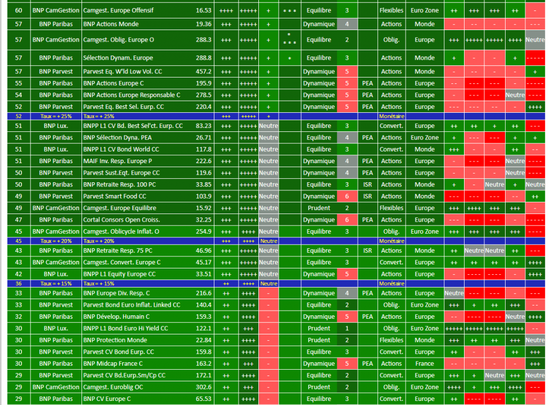
Task: Click Parvest Bond Euro Inflat. Linked CC
Action: pyautogui.click(x=132, y=305)
